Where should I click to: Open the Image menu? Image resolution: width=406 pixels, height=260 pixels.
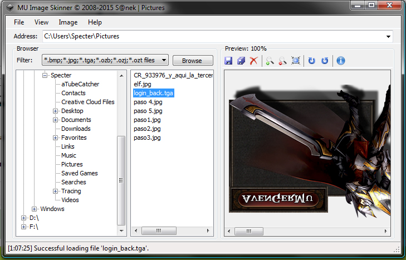point(68,22)
